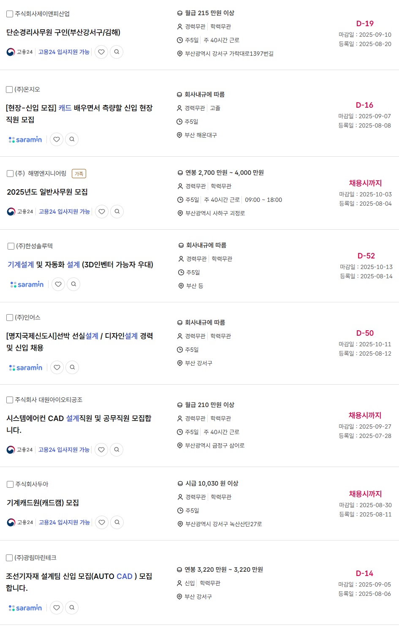Open magnifier preview for (주)인어스 선박 posting
This screenshot has height=633, width=399.
tap(72, 367)
